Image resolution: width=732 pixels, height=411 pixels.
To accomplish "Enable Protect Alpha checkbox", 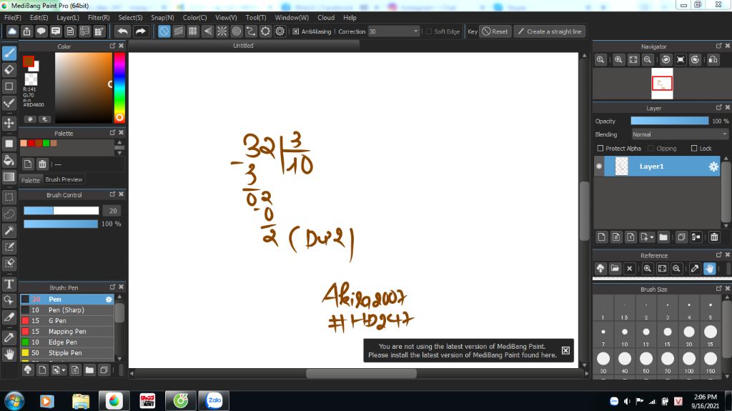I will (600, 148).
